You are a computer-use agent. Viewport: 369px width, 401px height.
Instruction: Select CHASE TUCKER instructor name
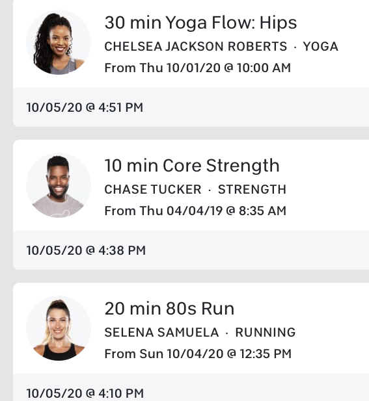click(153, 190)
